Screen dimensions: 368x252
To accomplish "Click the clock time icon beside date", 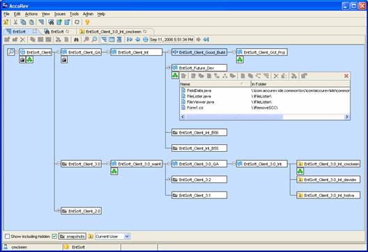I will click(x=146, y=40).
